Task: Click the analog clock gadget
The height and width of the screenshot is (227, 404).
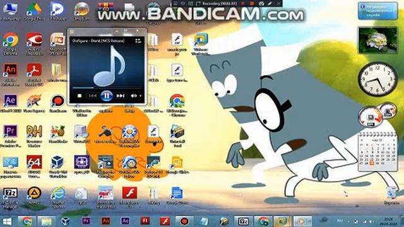Action: tap(377, 79)
